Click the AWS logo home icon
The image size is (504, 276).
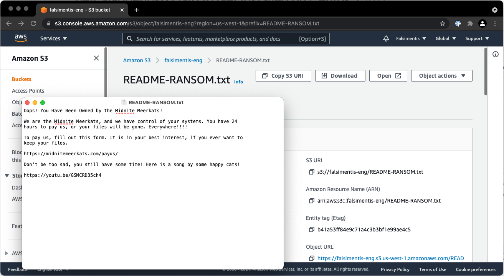pyautogui.click(x=21, y=38)
